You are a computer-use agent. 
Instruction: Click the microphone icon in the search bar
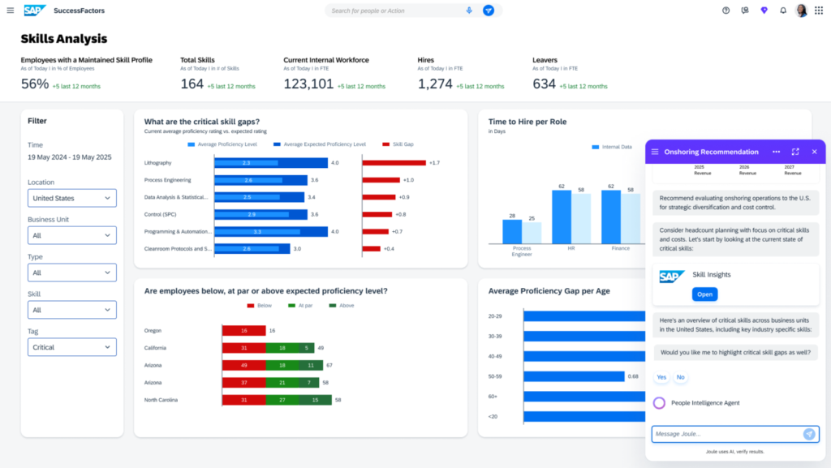pyautogui.click(x=469, y=11)
